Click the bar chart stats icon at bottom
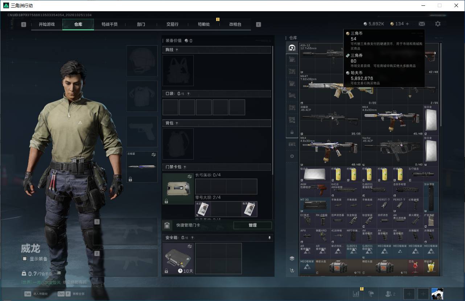Image resolution: width=465 pixels, height=301 pixels. pyautogui.click(x=356, y=294)
